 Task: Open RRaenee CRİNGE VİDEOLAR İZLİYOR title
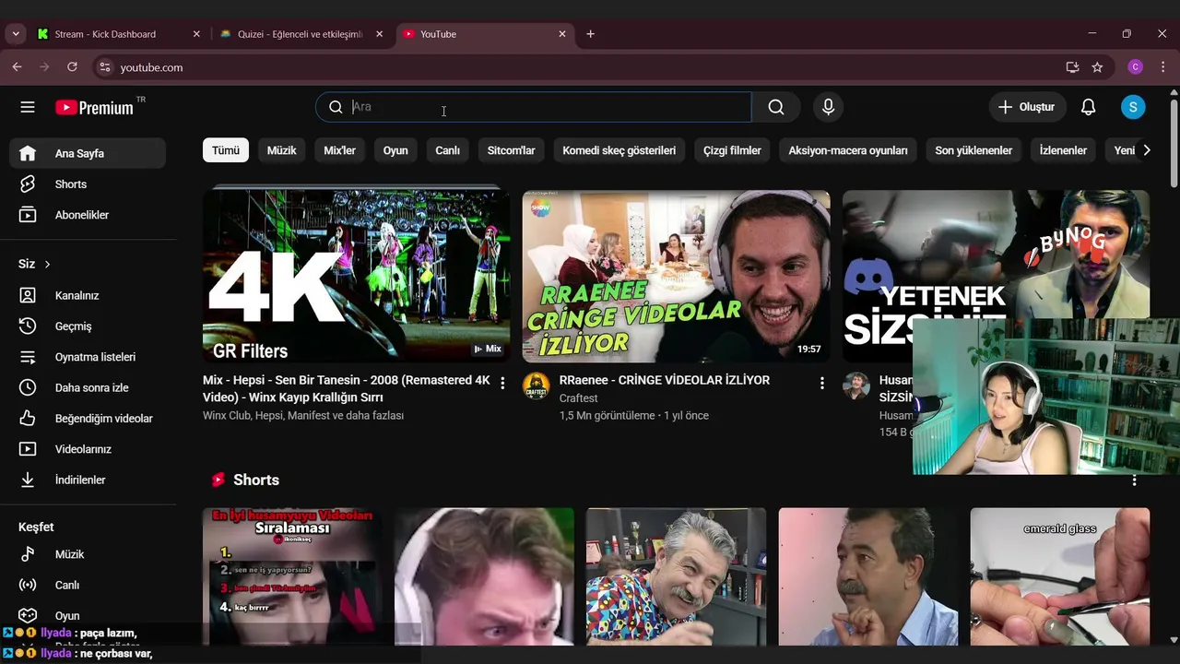[665, 380]
